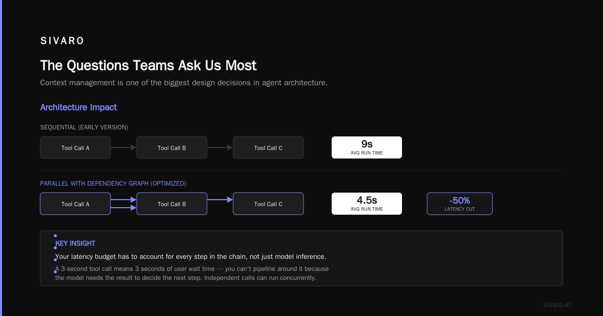Screen dimensions: 603x316
Task: Click the Architecture Impact heading
Action: click(x=78, y=107)
